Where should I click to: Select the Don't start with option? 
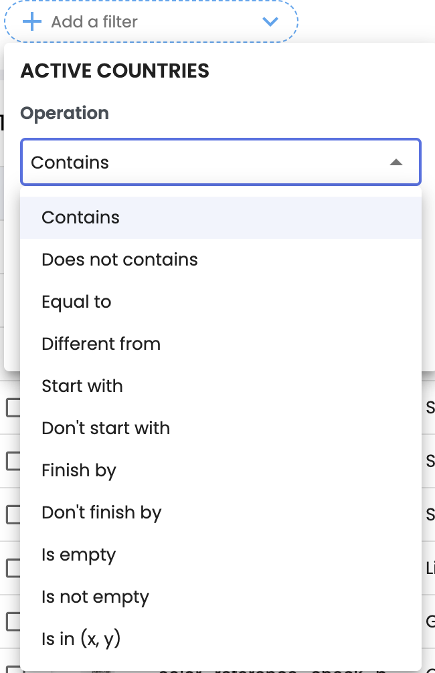pyautogui.click(x=106, y=428)
